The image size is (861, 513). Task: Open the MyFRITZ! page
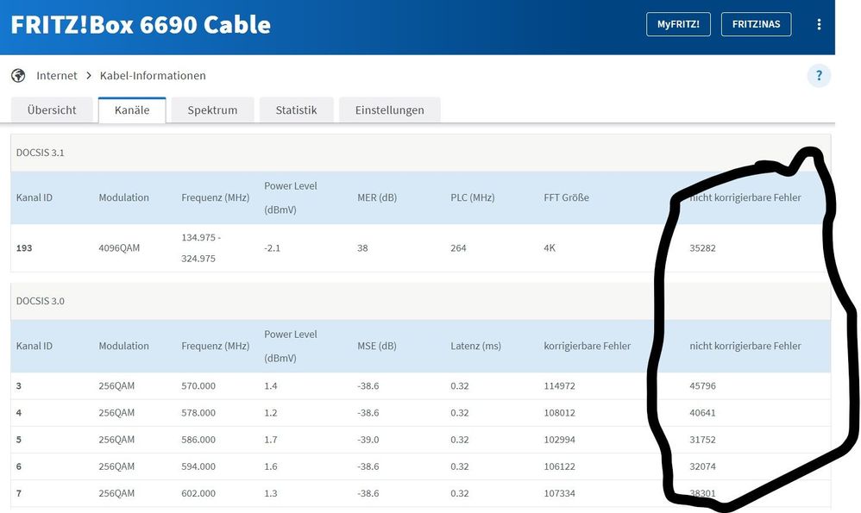point(677,24)
